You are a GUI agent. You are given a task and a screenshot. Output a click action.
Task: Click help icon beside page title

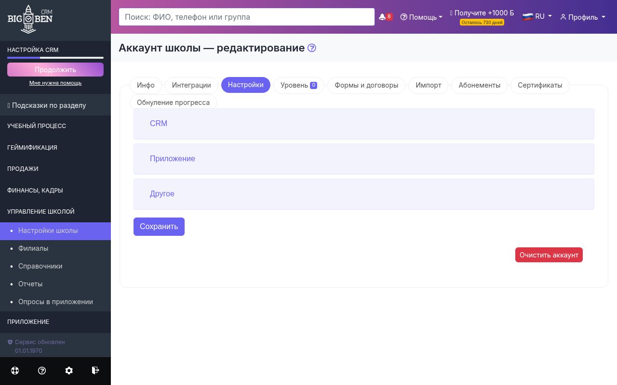(312, 48)
